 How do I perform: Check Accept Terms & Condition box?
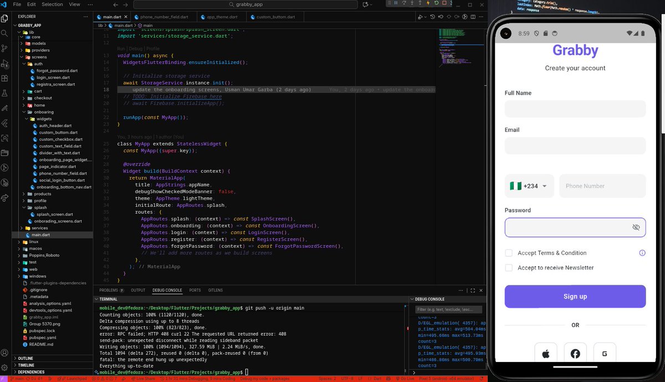click(509, 253)
